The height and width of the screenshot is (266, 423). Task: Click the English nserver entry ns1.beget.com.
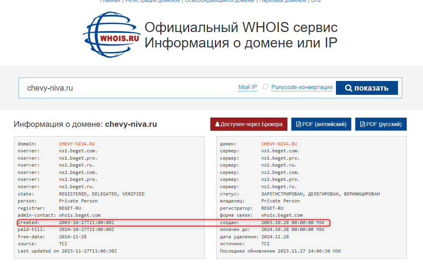[x=78, y=151]
